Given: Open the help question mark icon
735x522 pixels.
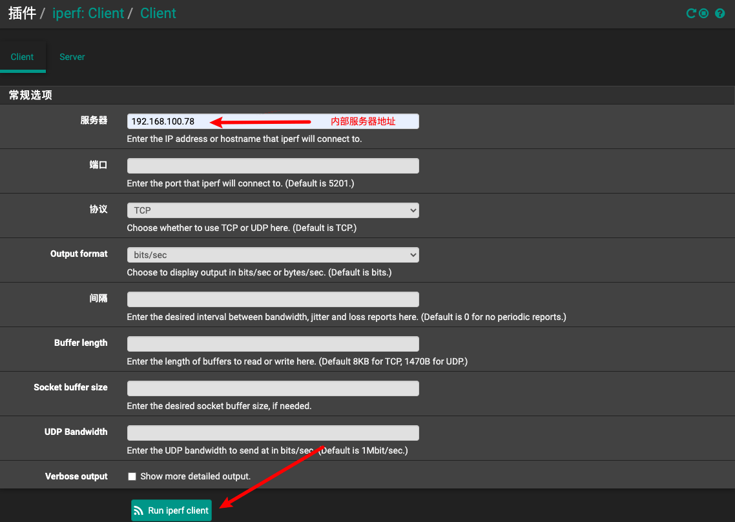Looking at the screenshot, I should [x=720, y=14].
